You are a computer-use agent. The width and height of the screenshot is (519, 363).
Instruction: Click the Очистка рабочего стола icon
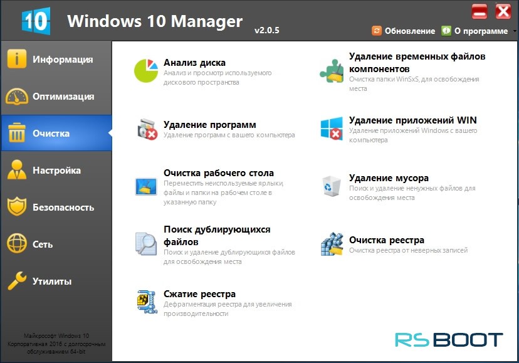[x=146, y=187]
